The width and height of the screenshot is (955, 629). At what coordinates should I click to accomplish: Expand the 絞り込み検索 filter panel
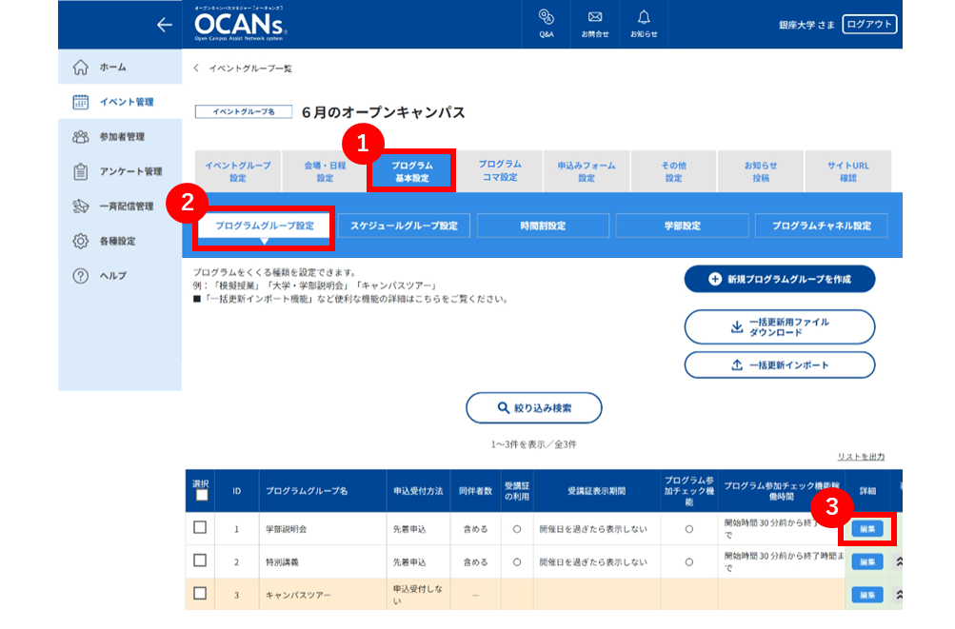pos(533,408)
